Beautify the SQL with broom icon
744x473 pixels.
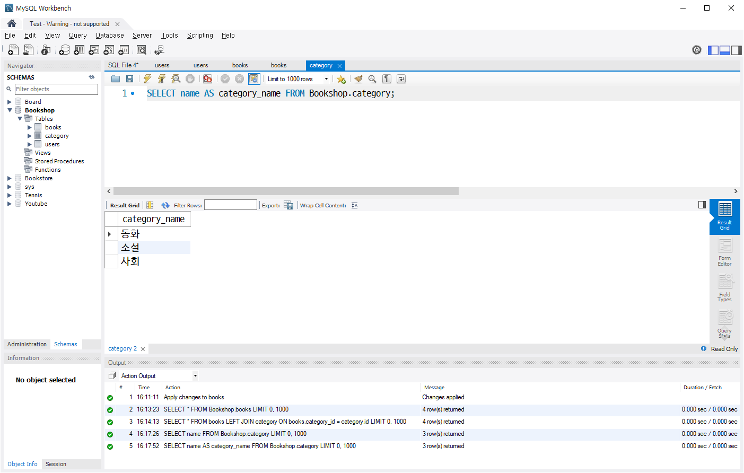358,79
